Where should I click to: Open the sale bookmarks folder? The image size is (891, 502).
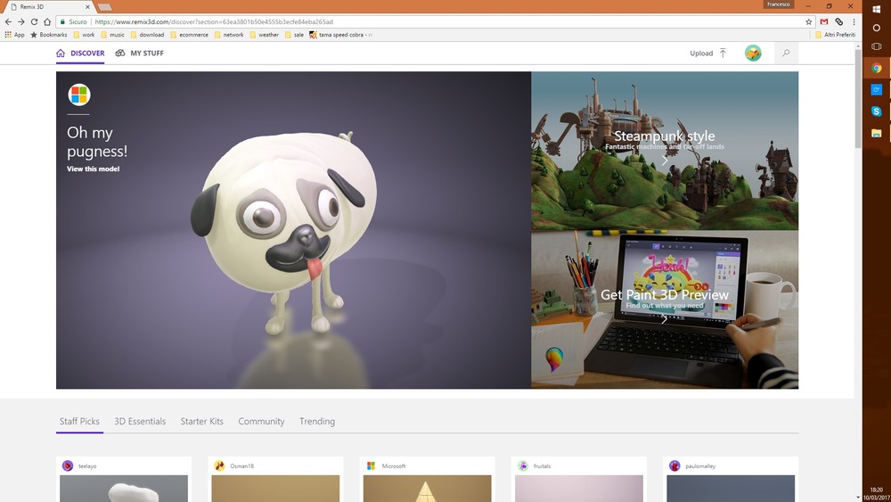pyautogui.click(x=294, y=35)
